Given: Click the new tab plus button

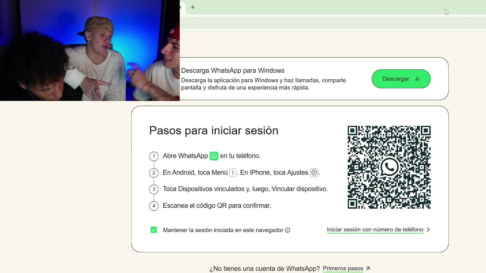Looking at the screenshot, I should [x=193, y=7].
